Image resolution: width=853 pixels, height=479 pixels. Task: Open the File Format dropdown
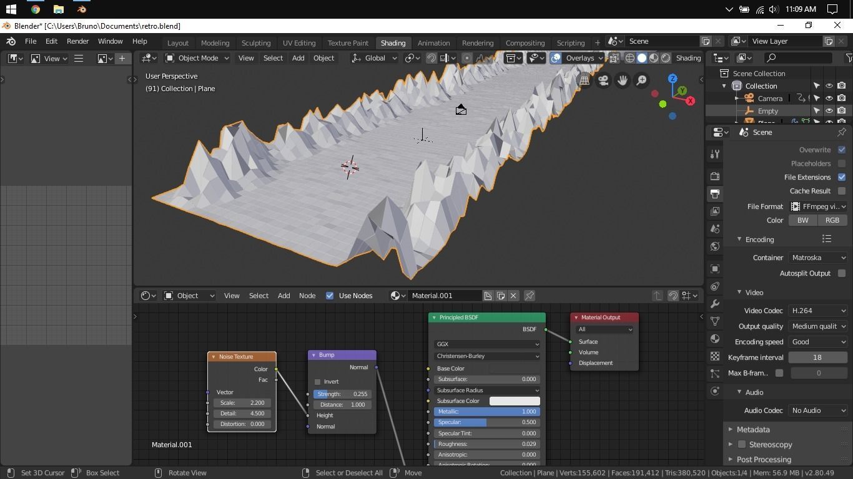(818, 206)
